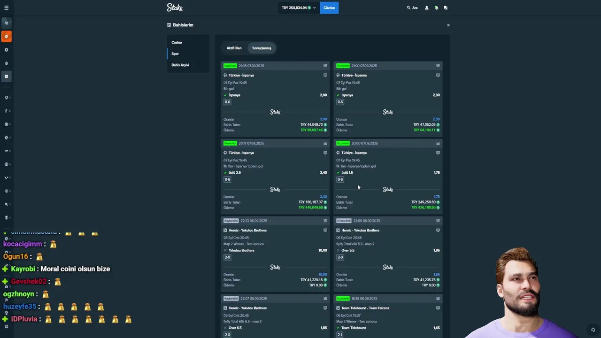Click match tracker icon on üstü 1.5 card
601x338 pixels.
tap(438, 153)
